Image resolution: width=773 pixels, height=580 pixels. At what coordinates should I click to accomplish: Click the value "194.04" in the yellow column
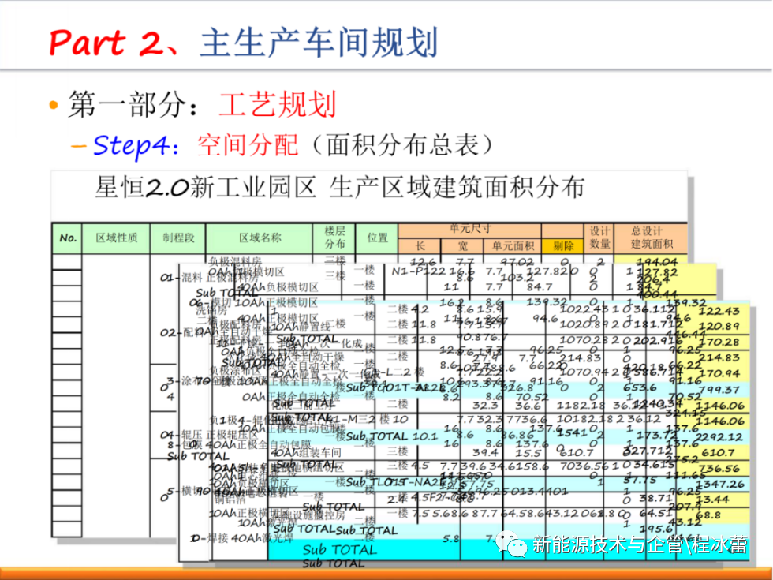click(656, 262)
